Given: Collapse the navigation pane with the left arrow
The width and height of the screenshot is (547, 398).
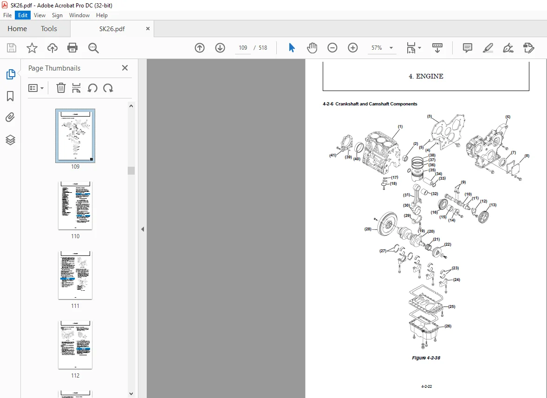Looking at the screenshot, I should pyautogui.click(x=143, y=229).
